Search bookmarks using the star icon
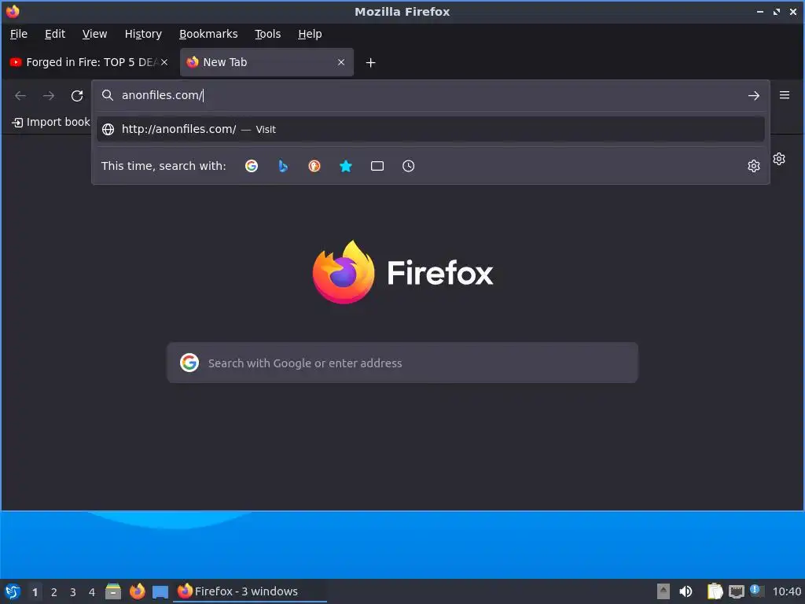This screenshot has width=805, height=604. [346, 166]
